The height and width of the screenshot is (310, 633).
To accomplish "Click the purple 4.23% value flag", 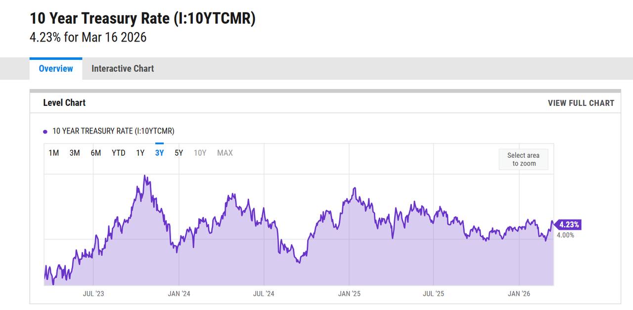I will [x=568, y=224].
